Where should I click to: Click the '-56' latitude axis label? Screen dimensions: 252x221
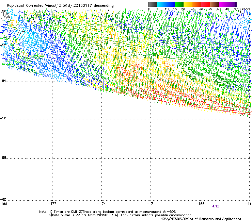coord(3,118)
